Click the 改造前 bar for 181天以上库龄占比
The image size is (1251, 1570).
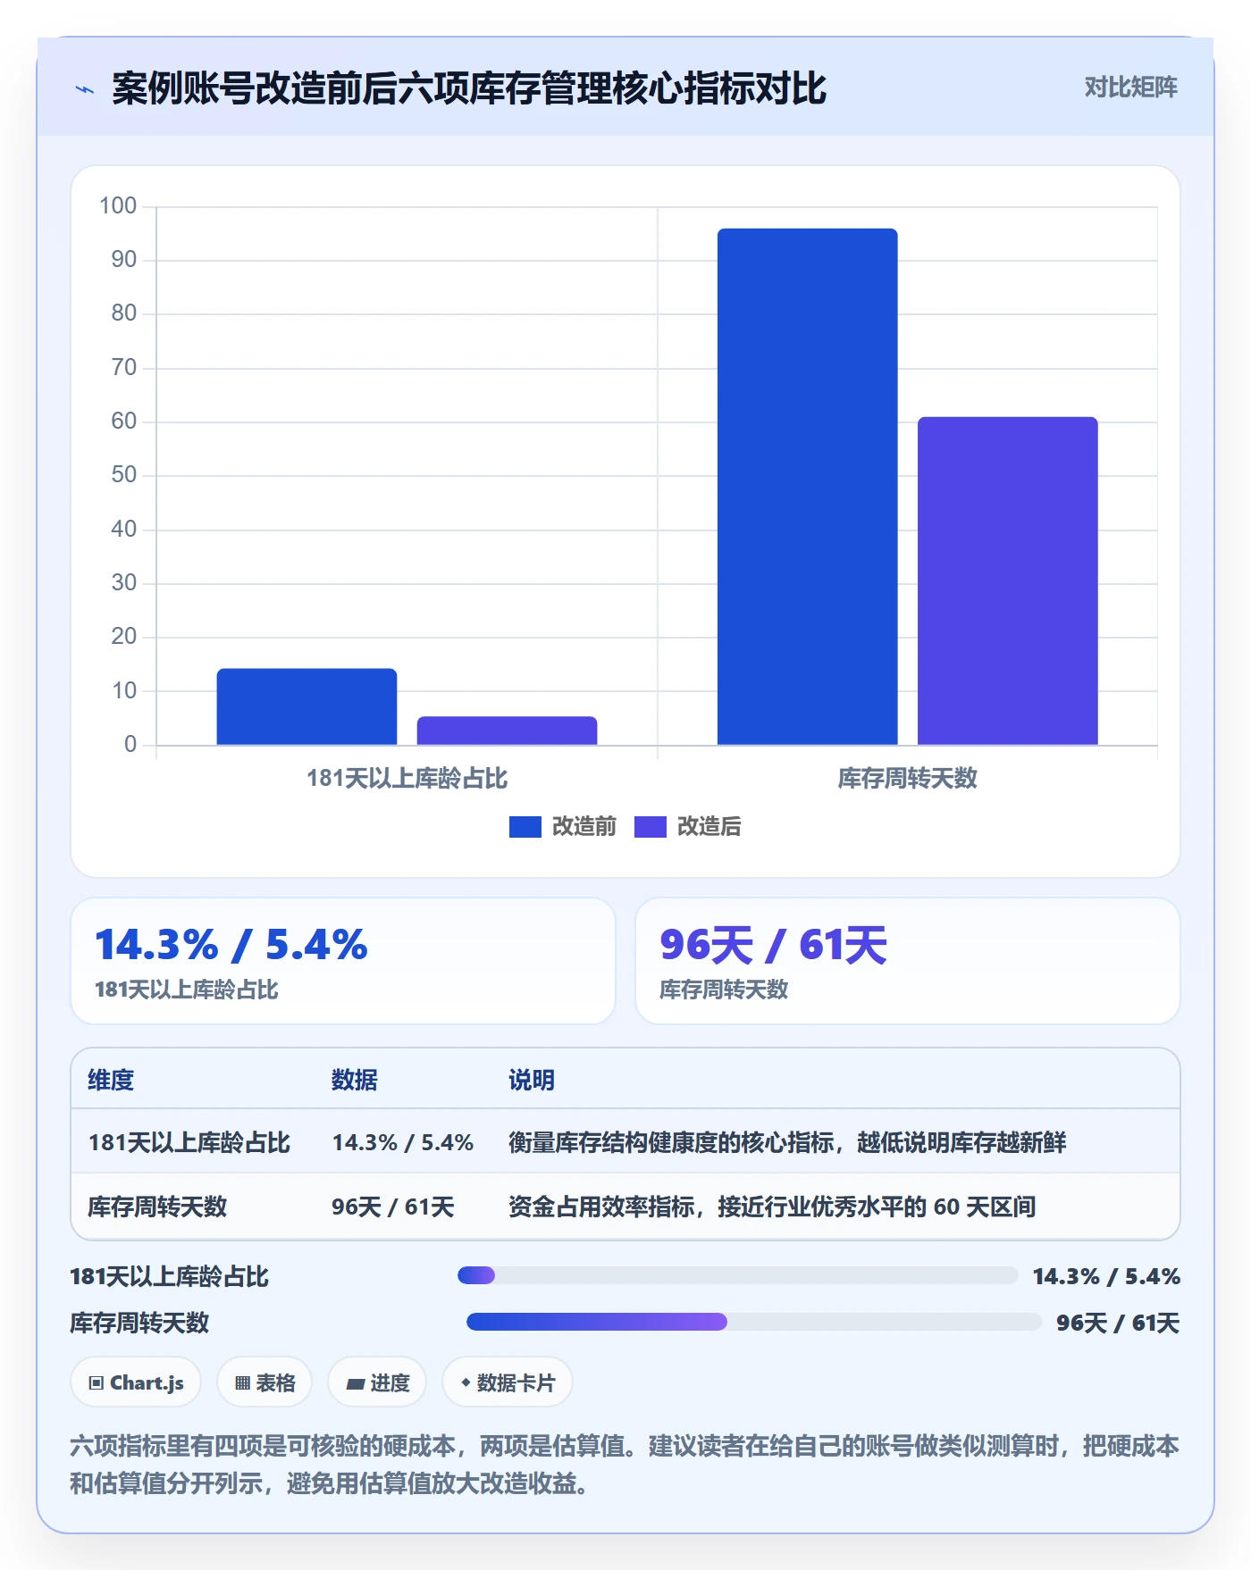click(x=306, y=706)
